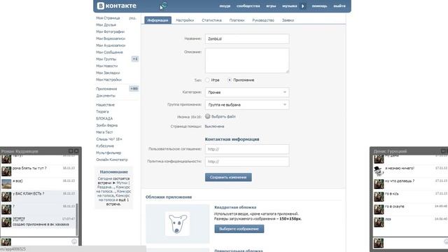Switch to the Информация tab
This screenshot has width=448, height=252.
point(157,20)
